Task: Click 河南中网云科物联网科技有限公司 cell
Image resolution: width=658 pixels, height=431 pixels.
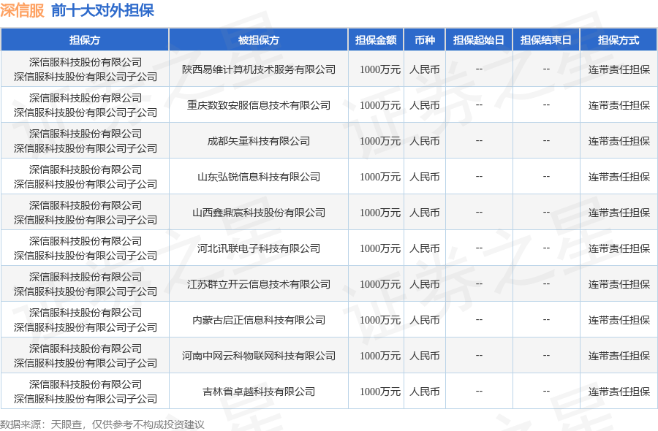Action: click(x=259, y=356)
